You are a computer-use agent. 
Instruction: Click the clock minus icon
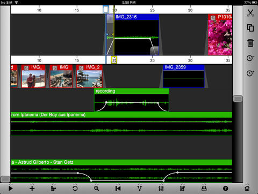tap(250, 58)
